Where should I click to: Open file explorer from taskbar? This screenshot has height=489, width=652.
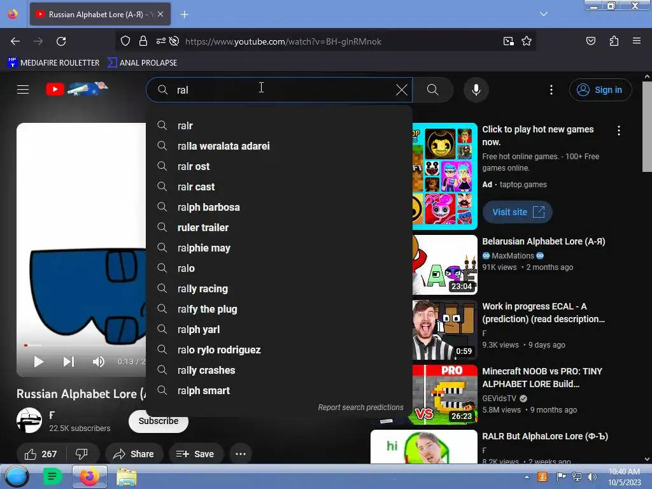click(127, 476)
